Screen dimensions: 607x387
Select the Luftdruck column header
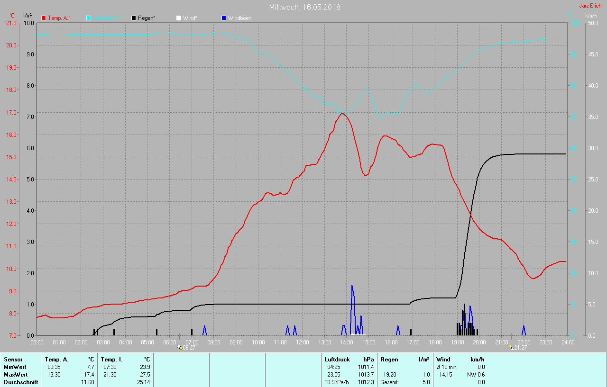click(337, 360)
